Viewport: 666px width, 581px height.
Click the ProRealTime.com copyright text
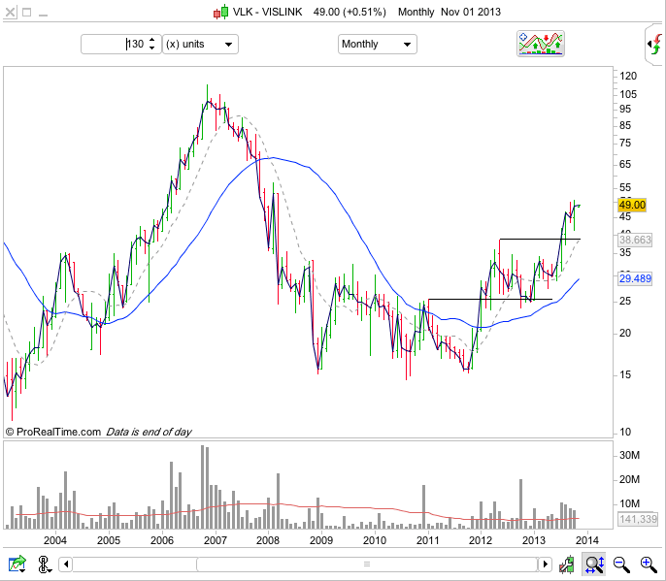pyautogui.click(x=53, y=432)
